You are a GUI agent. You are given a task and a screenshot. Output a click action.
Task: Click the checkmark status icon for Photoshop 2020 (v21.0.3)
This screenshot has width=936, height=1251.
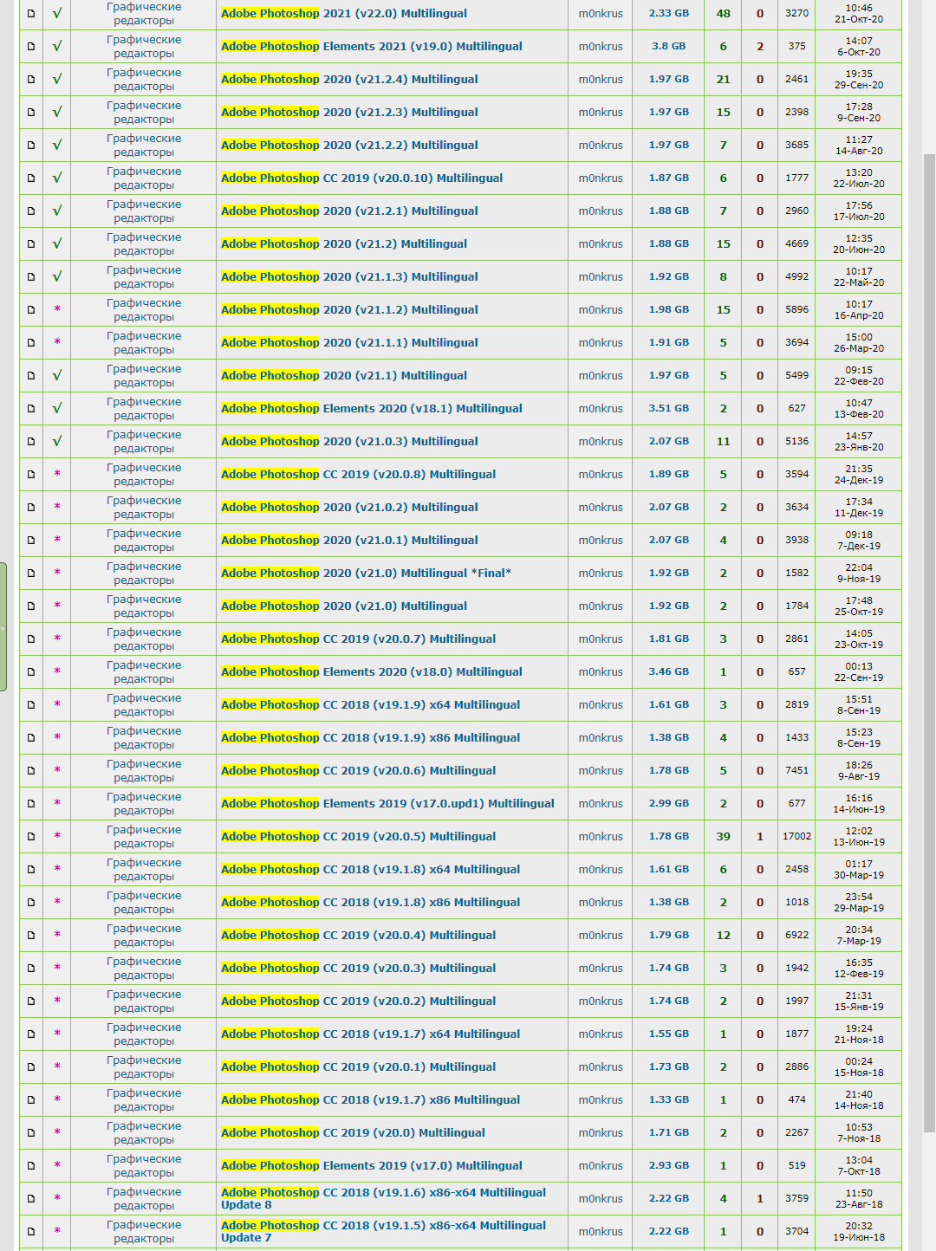tap(57, 442)
